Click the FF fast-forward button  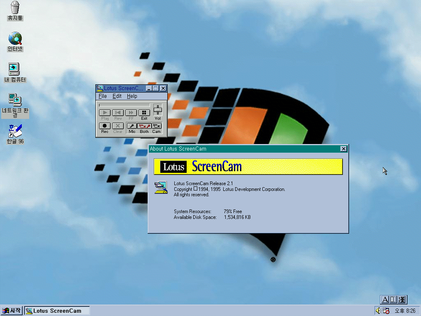point(131,113)
